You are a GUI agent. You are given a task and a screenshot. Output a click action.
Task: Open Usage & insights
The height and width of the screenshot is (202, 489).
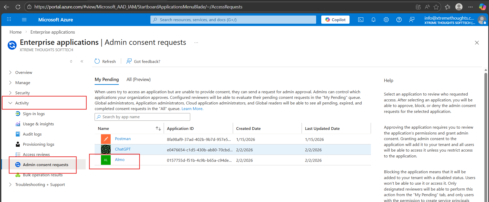[38, 124]
